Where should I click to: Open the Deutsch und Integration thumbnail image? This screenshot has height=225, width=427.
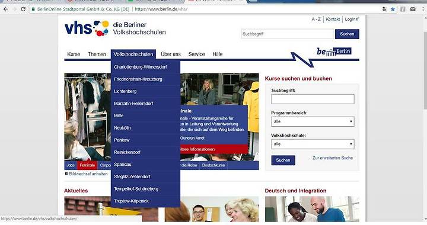click(312, 209)
